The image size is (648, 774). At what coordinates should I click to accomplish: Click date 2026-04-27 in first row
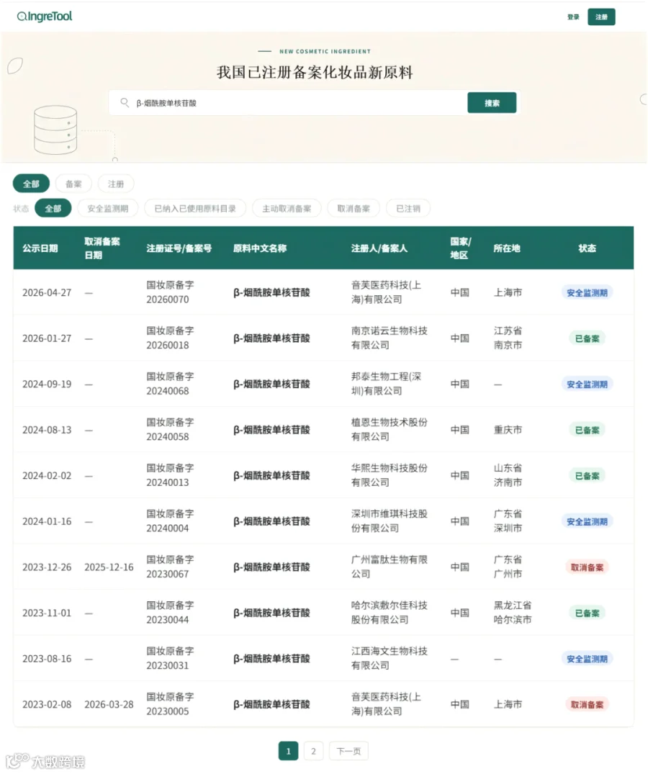coord(47,293)
